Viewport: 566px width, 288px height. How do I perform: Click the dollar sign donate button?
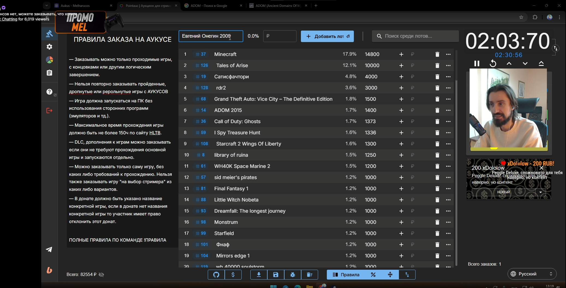coord(233,275)
